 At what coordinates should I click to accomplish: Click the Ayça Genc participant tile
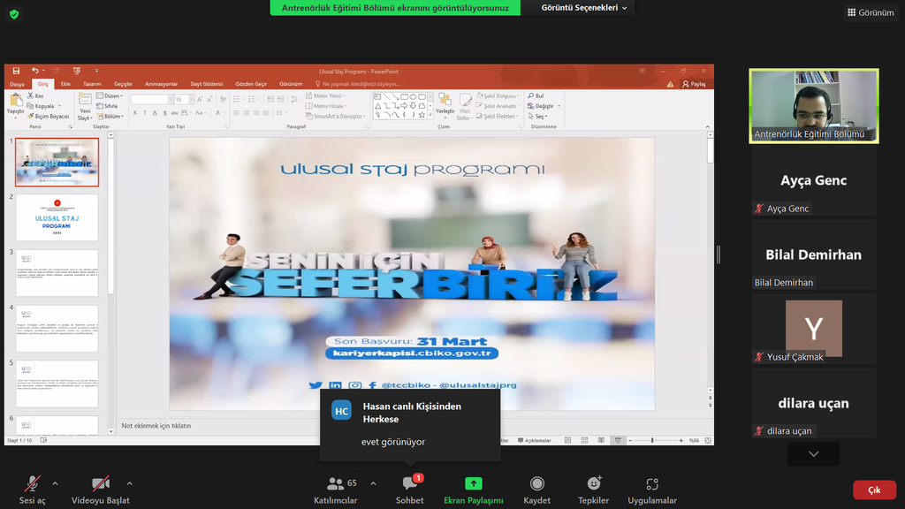(x=814, y=181)
